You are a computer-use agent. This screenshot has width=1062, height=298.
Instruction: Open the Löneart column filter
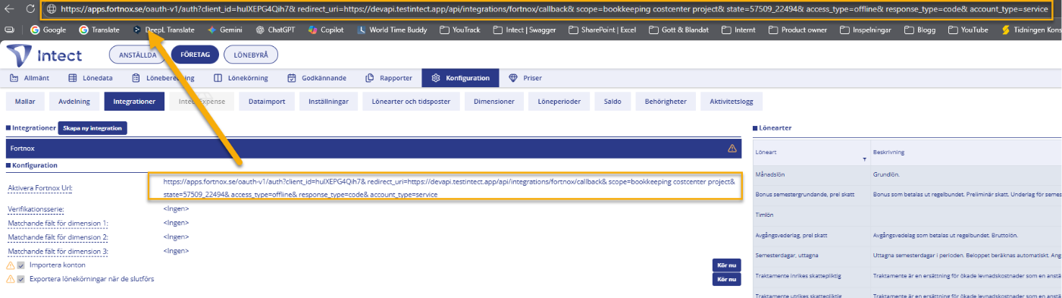pos(864,160)
